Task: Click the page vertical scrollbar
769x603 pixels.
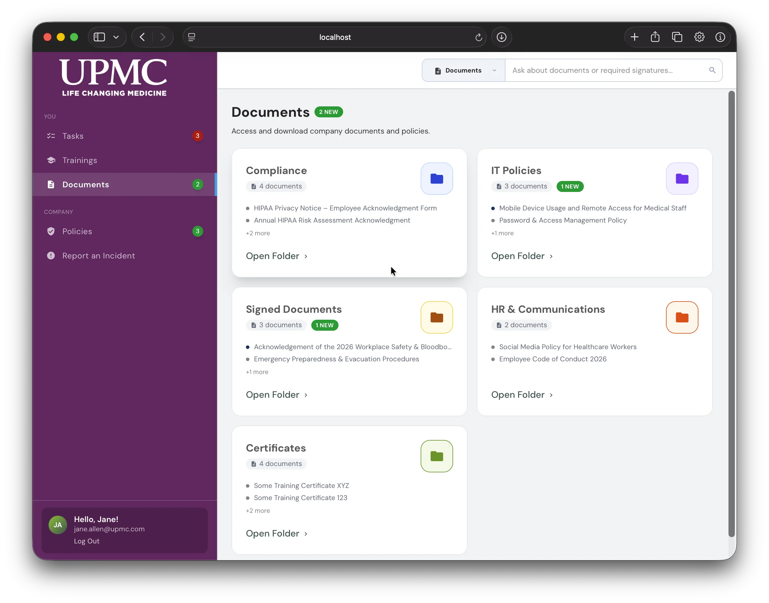Action: [731, 314]
